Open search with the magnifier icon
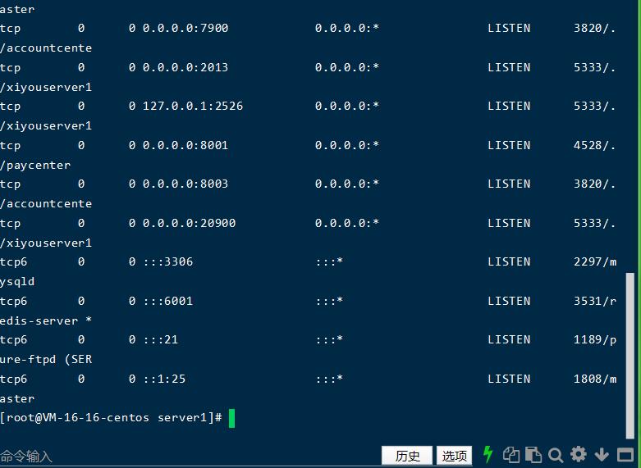641x468 pixels. [x=556, y=455]
